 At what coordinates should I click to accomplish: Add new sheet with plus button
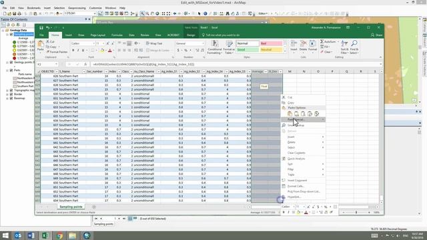click(94, 207)
